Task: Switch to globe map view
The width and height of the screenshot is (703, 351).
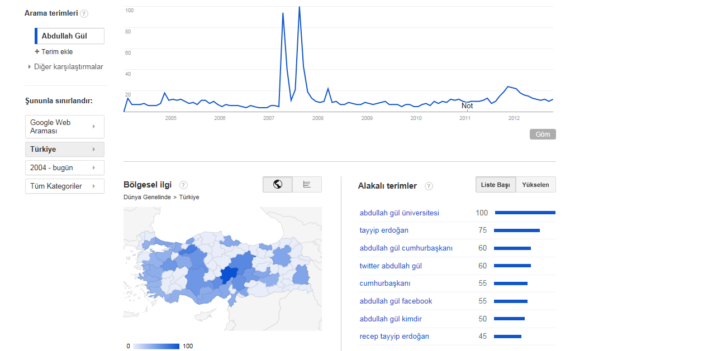Action: click(278, 185)
